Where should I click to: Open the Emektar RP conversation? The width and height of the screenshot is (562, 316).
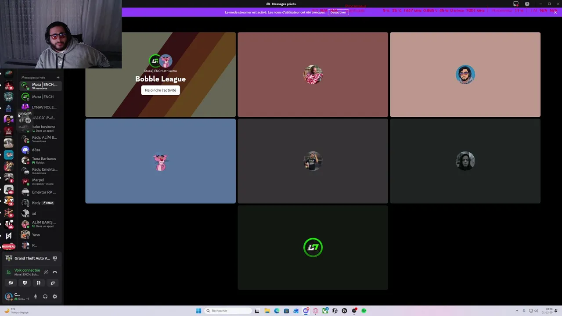point(41,192)
